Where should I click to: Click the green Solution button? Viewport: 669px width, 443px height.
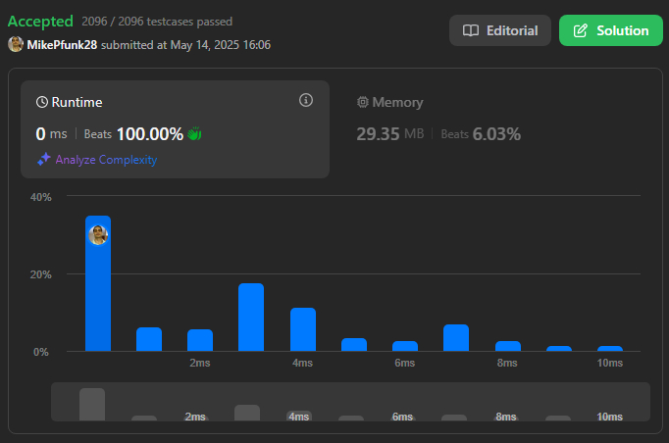pos(611,30)
